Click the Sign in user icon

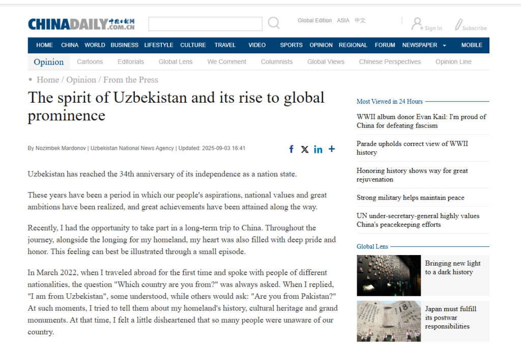[417, 23]
